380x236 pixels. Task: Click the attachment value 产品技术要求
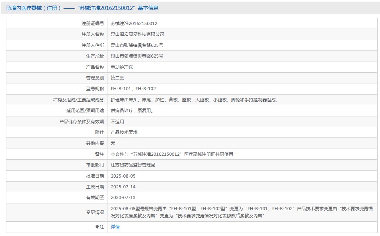coord(124,132)
